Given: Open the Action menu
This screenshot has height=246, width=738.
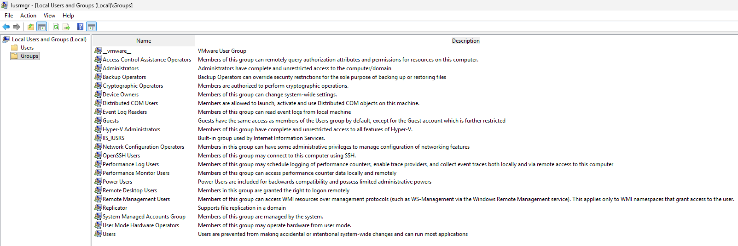Looking at the screenshot, I should [28, 16].
